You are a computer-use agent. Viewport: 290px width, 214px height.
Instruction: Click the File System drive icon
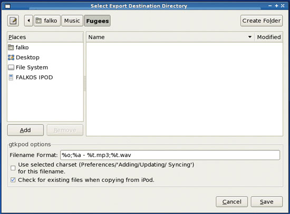11,67
